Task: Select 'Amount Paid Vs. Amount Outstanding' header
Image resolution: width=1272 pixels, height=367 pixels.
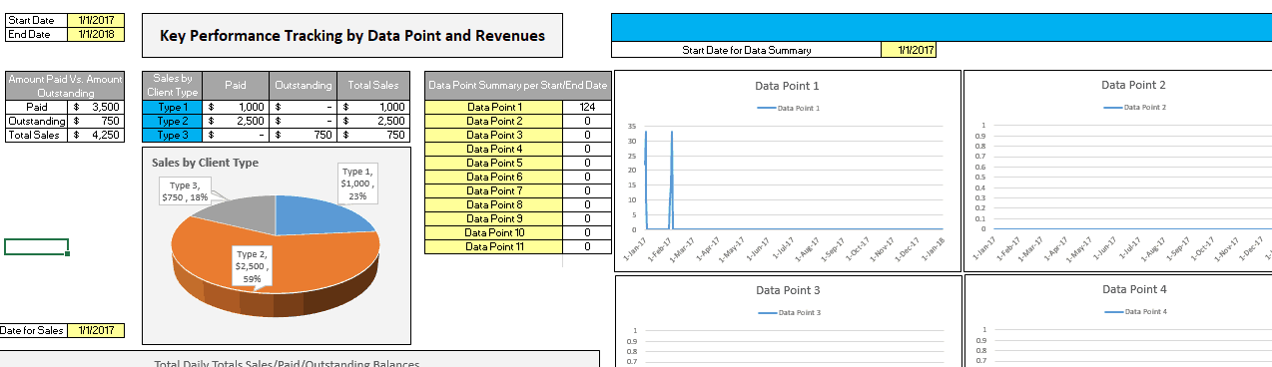Action: pos(64,86)
